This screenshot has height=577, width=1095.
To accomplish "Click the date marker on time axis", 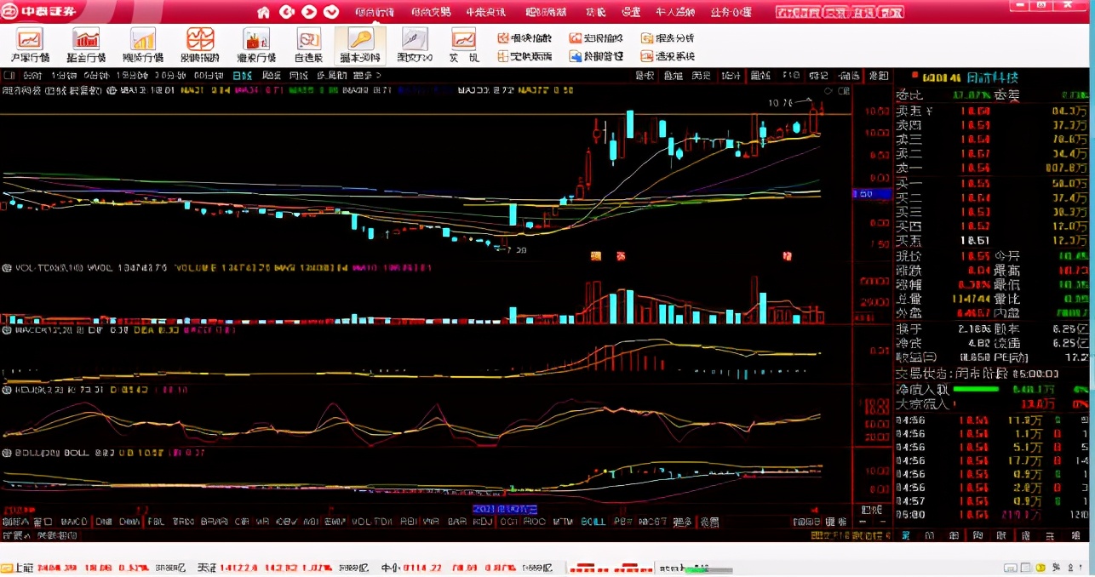I will (505, 509).
